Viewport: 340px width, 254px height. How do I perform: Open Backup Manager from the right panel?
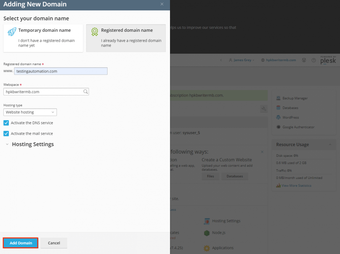278,98
